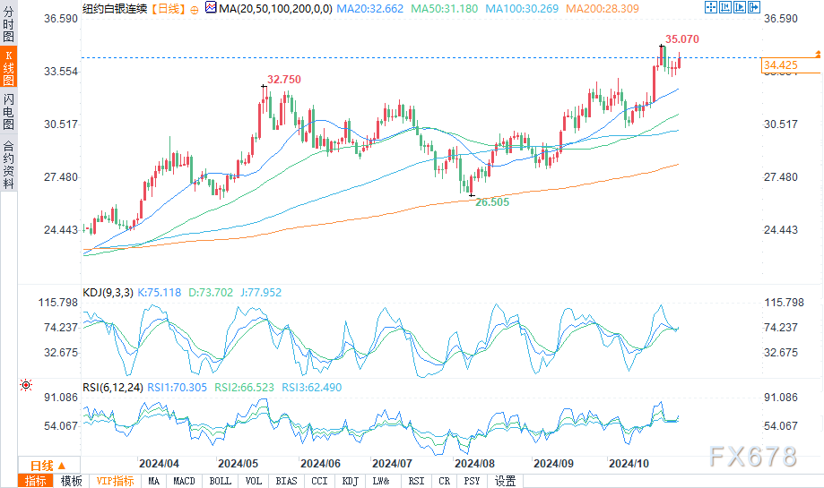
Task: Open the 合约资料 contract info tab
Action: (8, 164)
